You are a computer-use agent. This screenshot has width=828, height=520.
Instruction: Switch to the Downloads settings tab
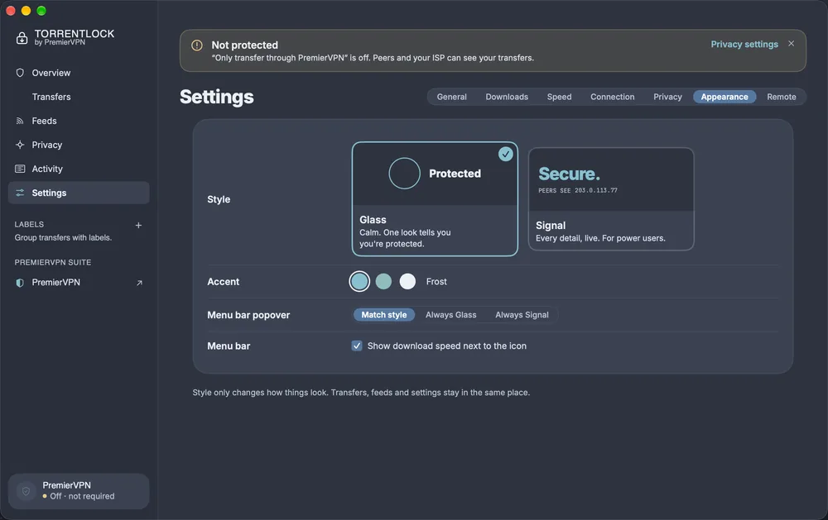click(x=507, y=97)
